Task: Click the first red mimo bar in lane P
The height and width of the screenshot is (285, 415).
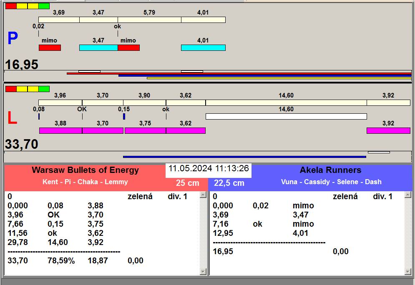Action: click(50, 48)
